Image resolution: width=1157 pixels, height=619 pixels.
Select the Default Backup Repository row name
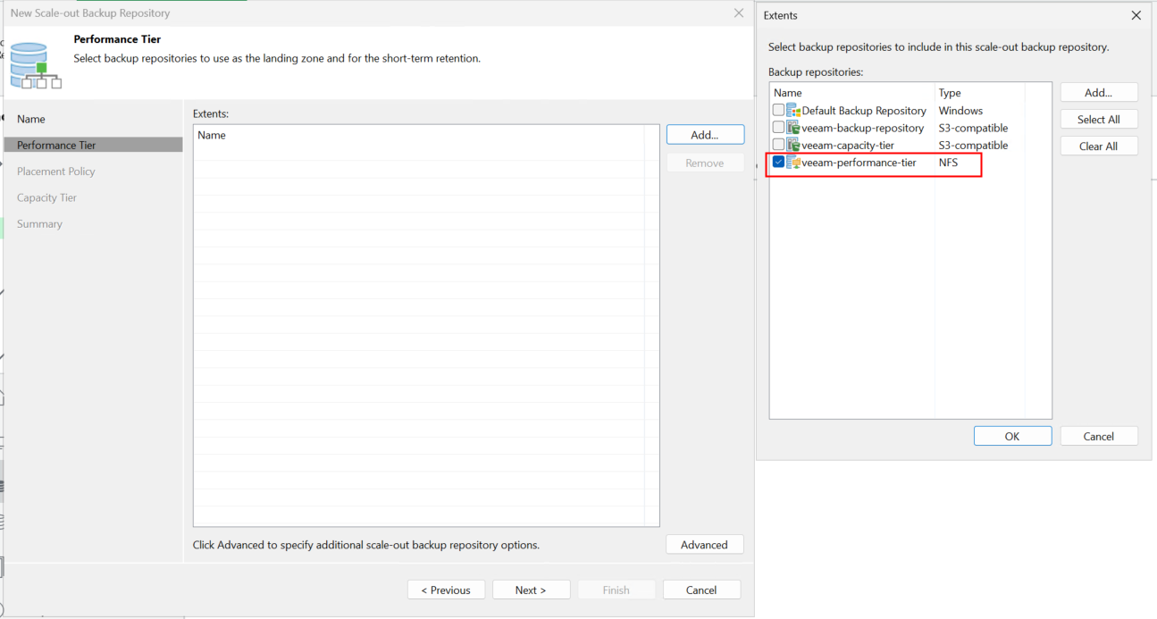point(864,111)
